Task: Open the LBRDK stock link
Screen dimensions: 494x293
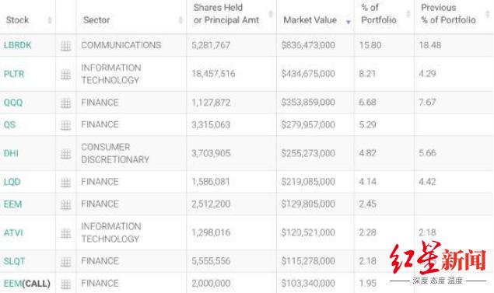Action: click(x=18, y=45)
